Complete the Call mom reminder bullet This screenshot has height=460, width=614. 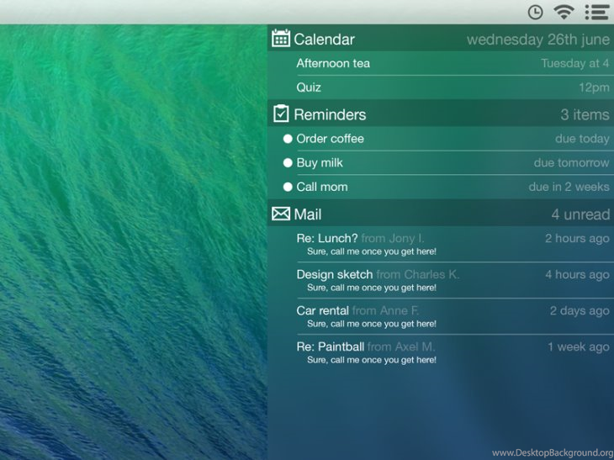click(x=288, y=187)
